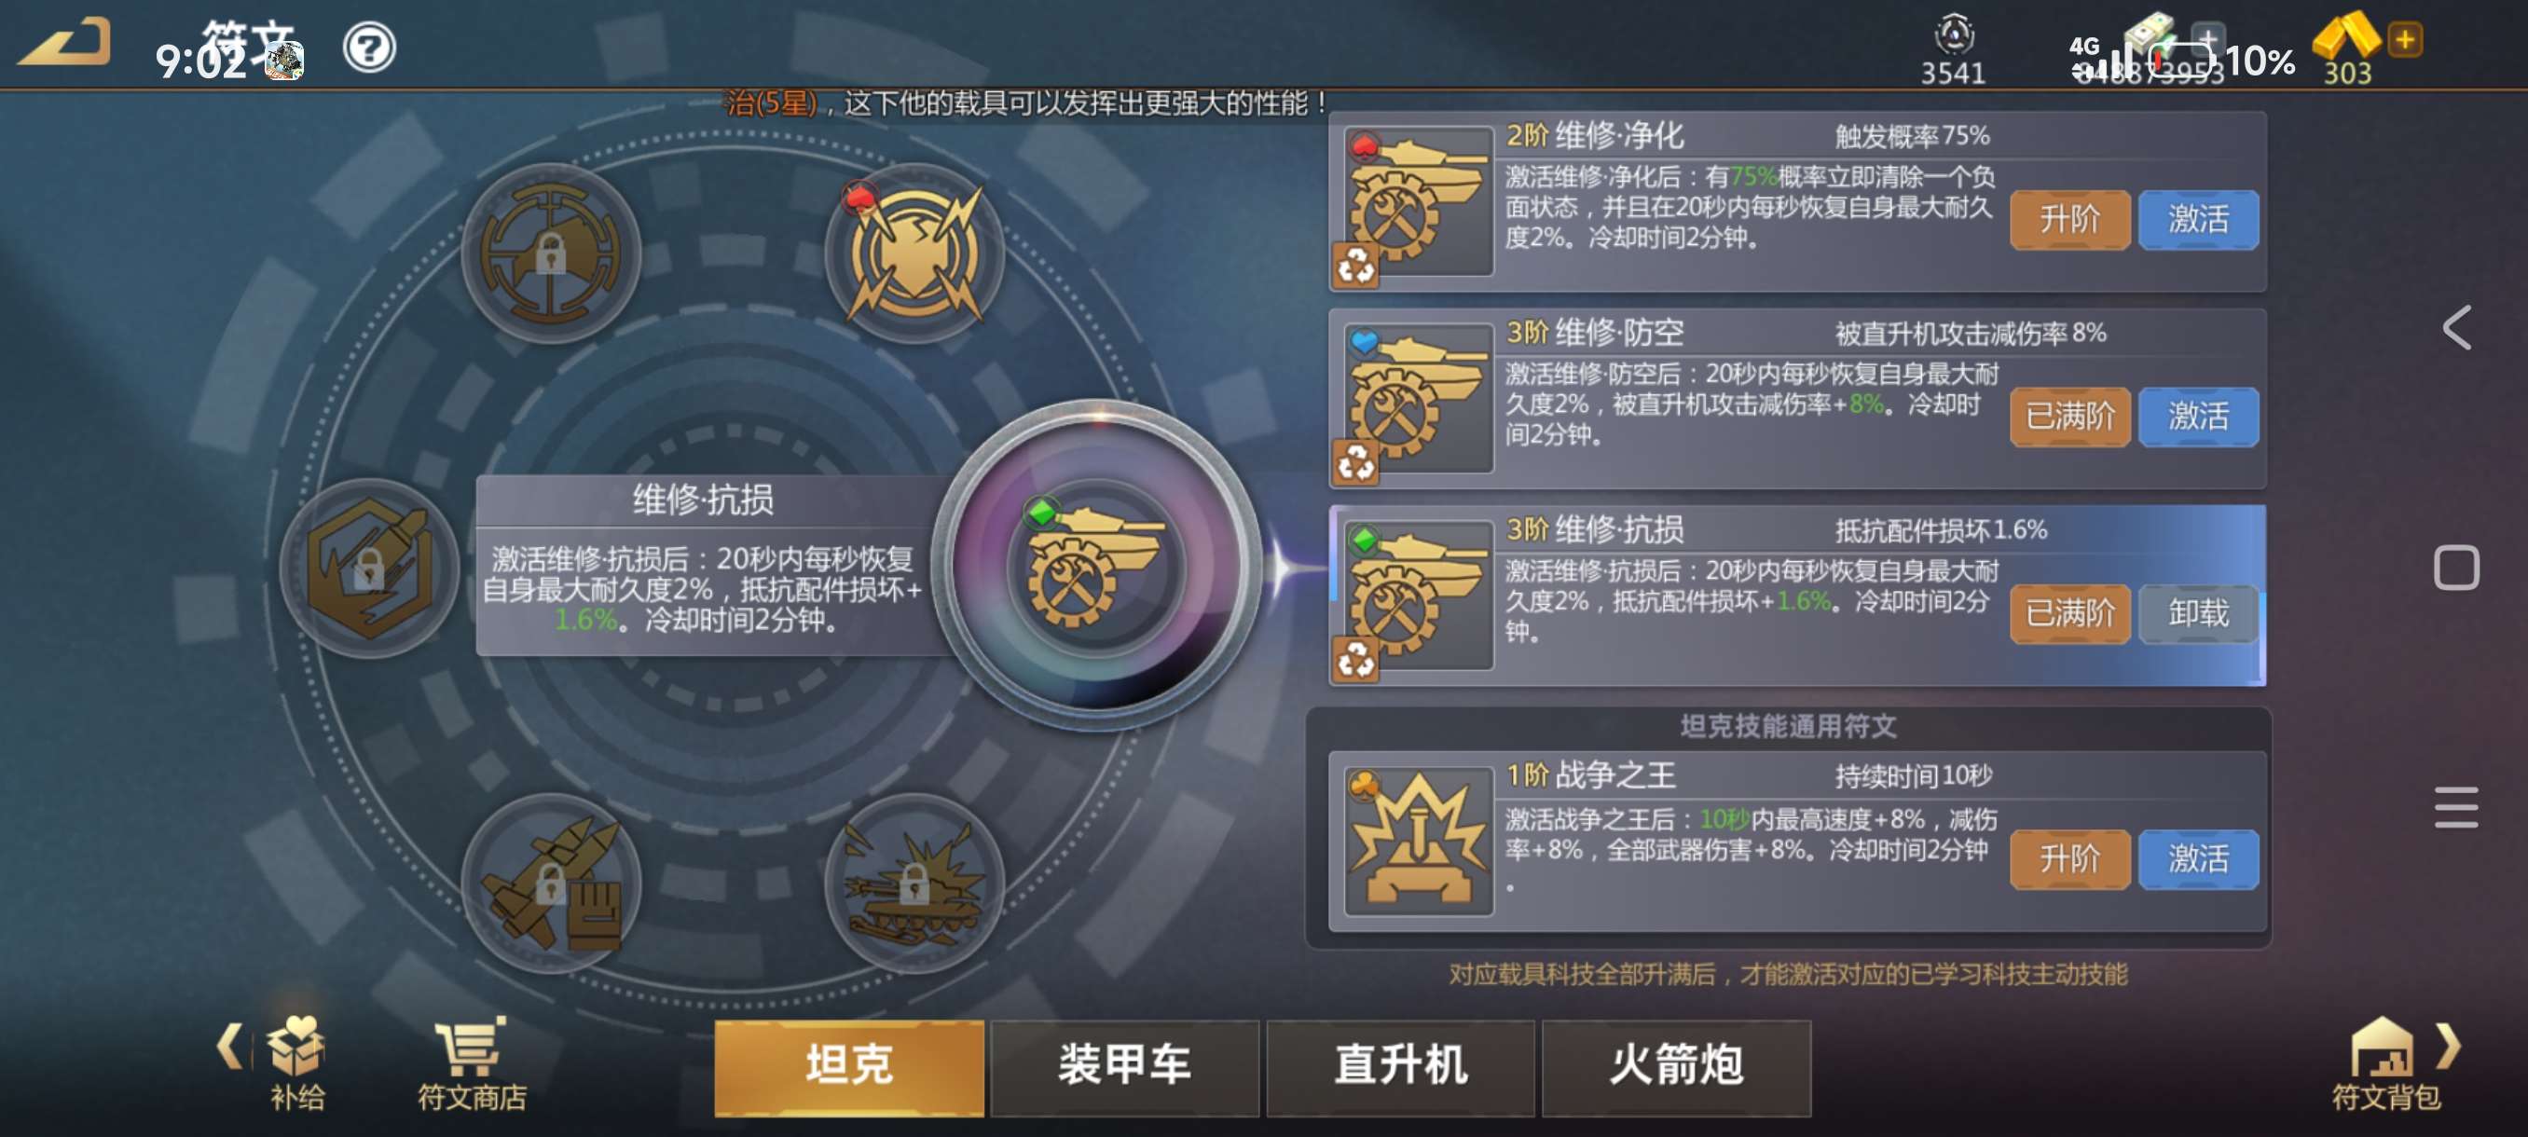Screen dimensions: 2528x1137
Task: Select the locked rockets rune slot
Action: (552, 883)
